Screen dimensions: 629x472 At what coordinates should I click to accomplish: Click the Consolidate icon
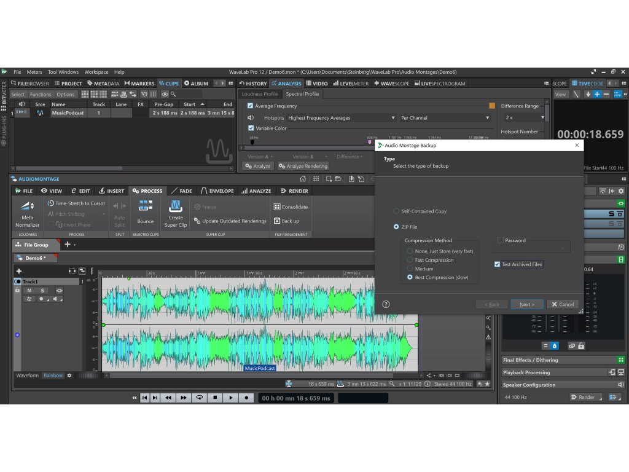point(289,206)
